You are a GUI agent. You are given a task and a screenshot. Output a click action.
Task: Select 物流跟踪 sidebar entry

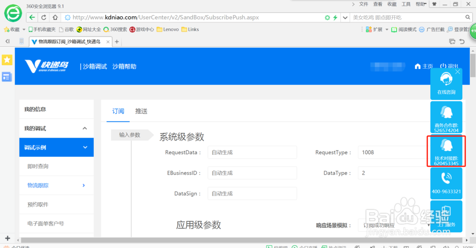[x=57, y=186]
